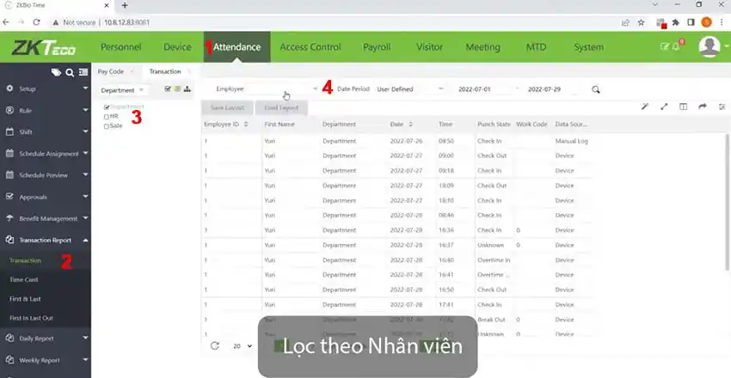Check the Sale department checkbox
731x378 pixels.
point(107,126)
